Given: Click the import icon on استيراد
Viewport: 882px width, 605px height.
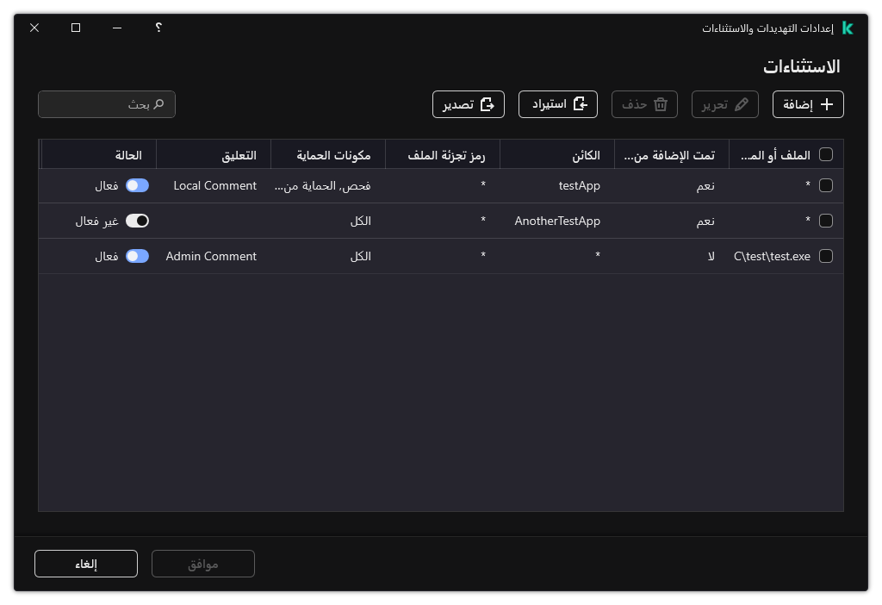Looking at the screenshot, I should 581,103.
